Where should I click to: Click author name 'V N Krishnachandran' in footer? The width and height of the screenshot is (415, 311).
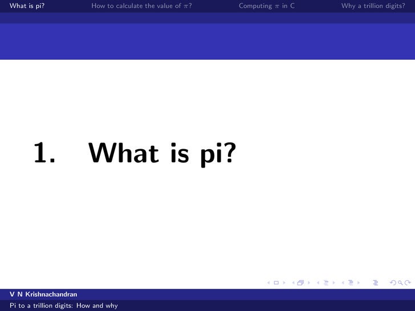43,294
